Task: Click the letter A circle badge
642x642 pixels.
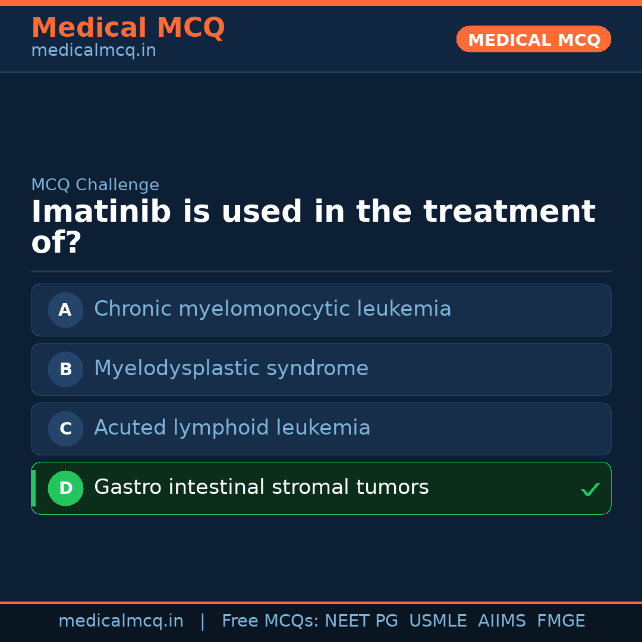Action: 65,310
